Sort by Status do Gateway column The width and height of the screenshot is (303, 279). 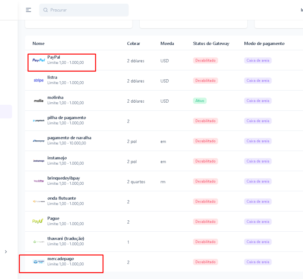pyautogui.click(x=211, y=43)
